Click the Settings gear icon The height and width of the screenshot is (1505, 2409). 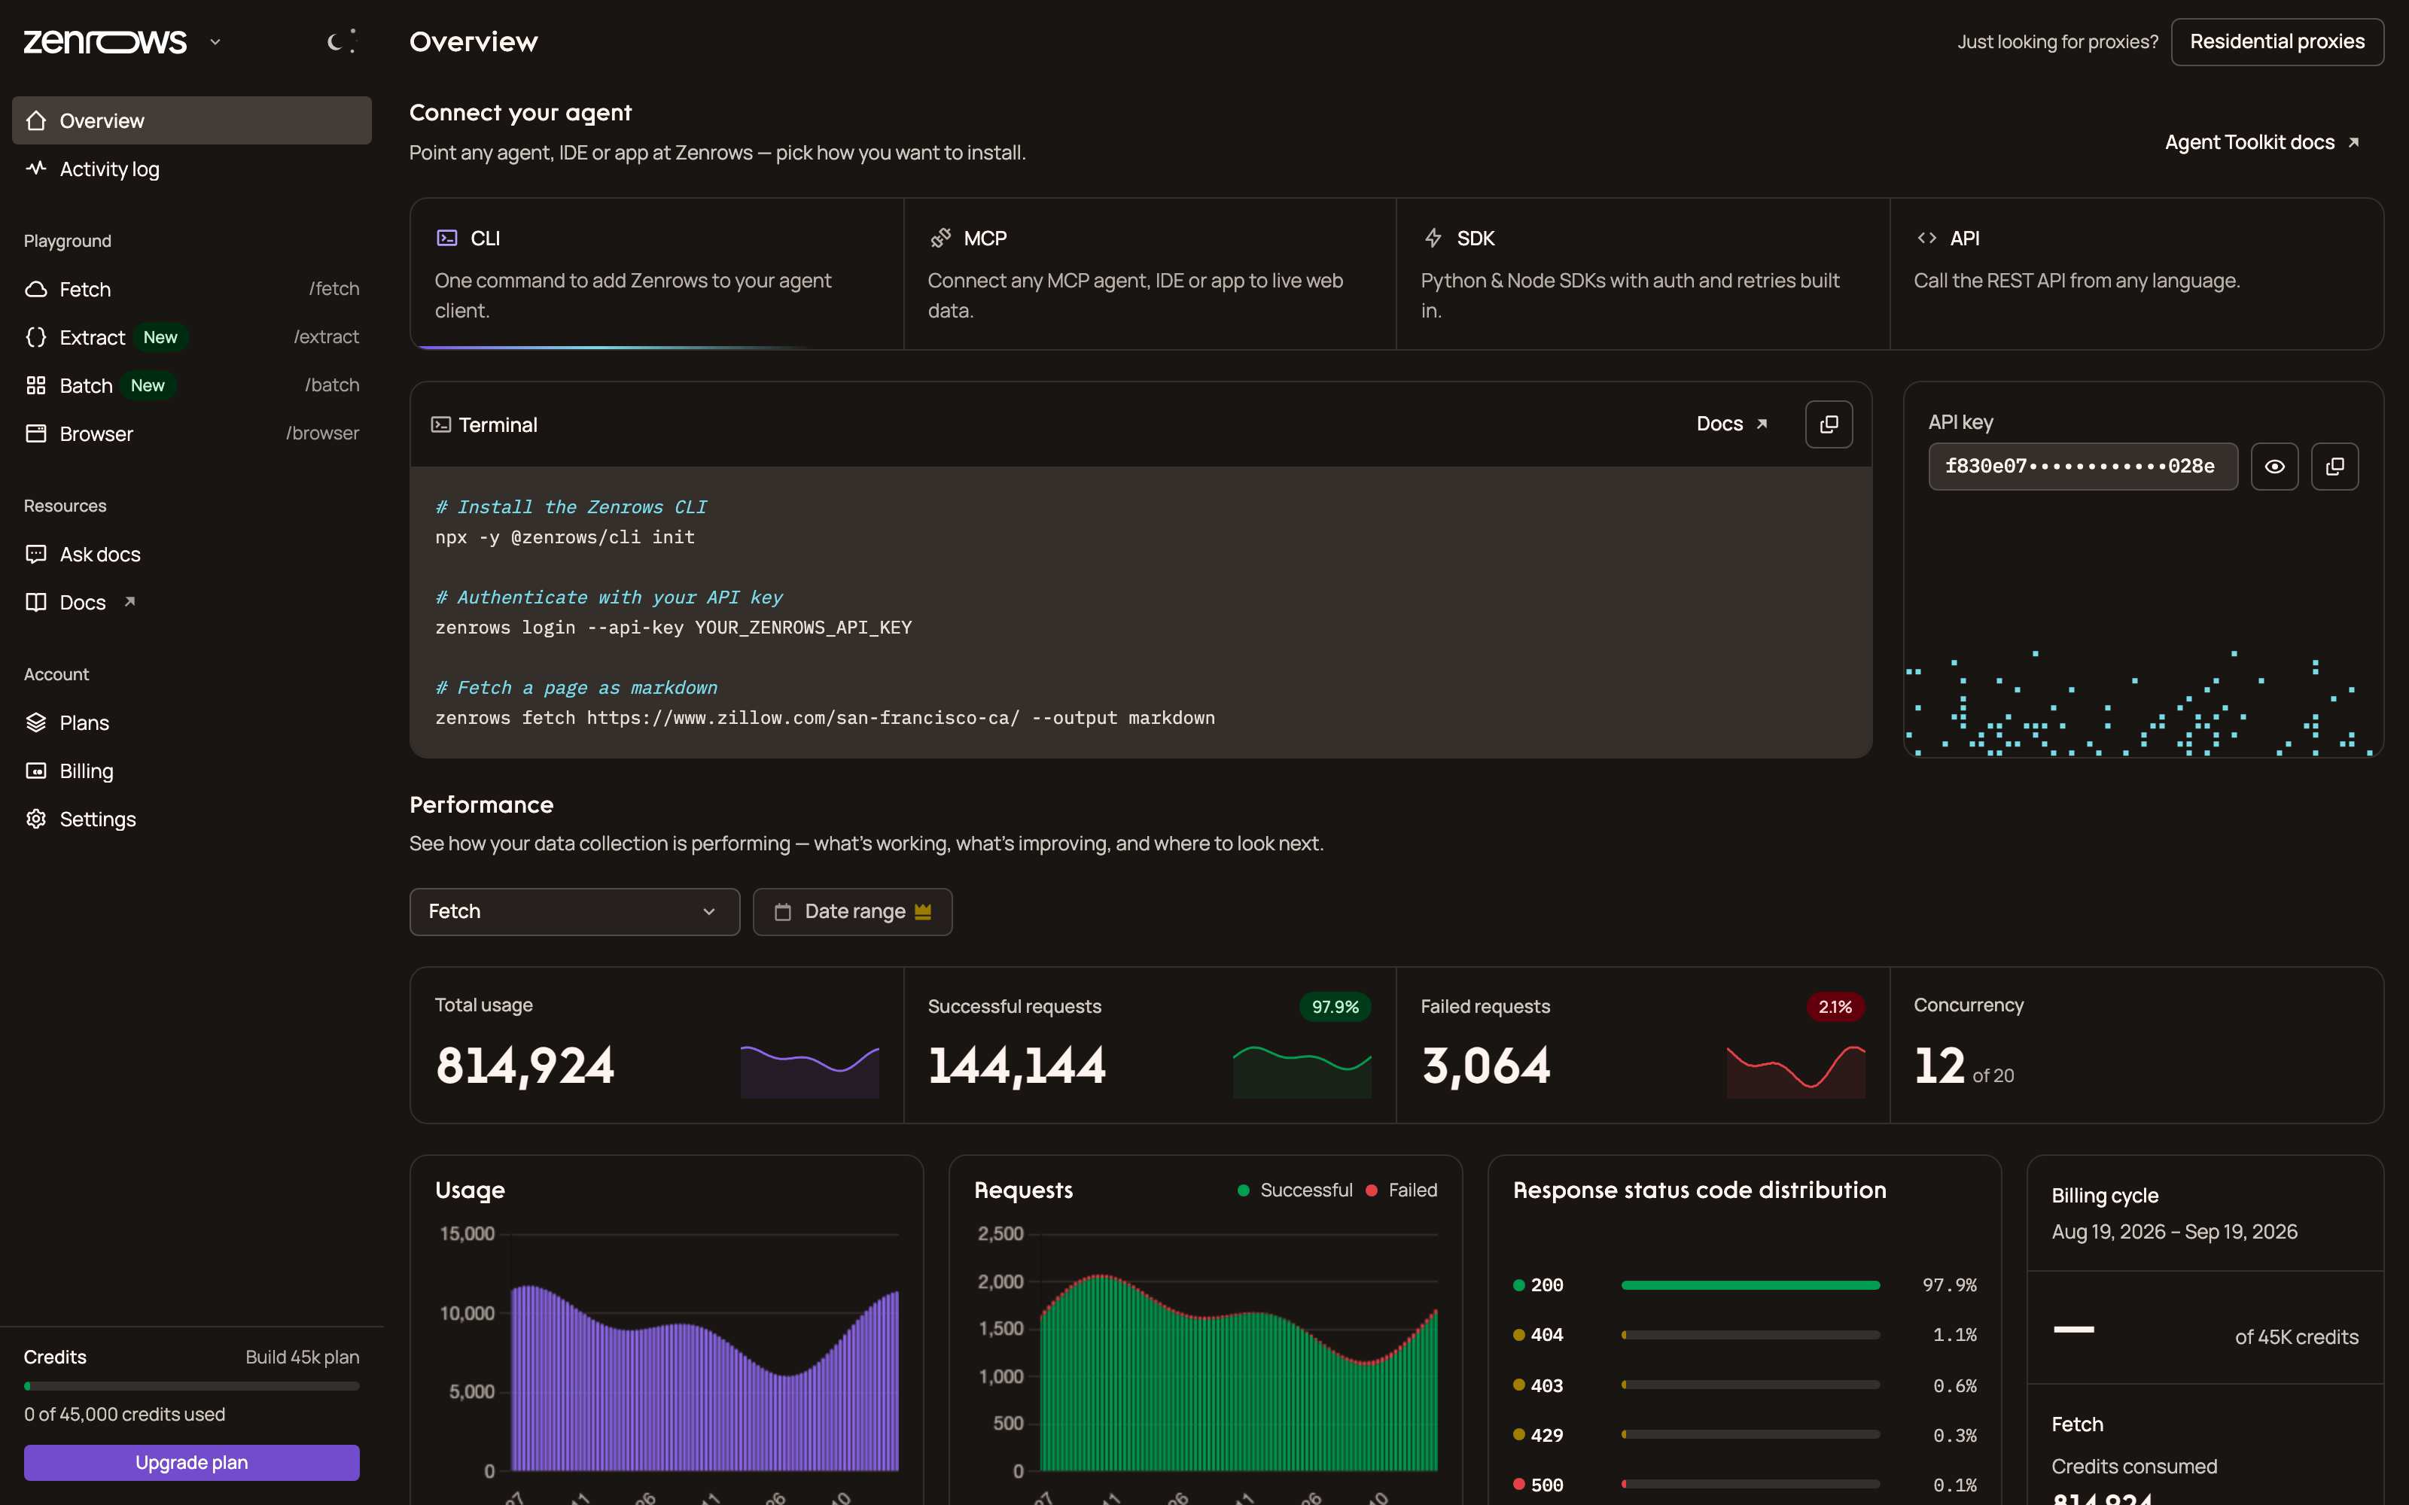tap(36, 818)
